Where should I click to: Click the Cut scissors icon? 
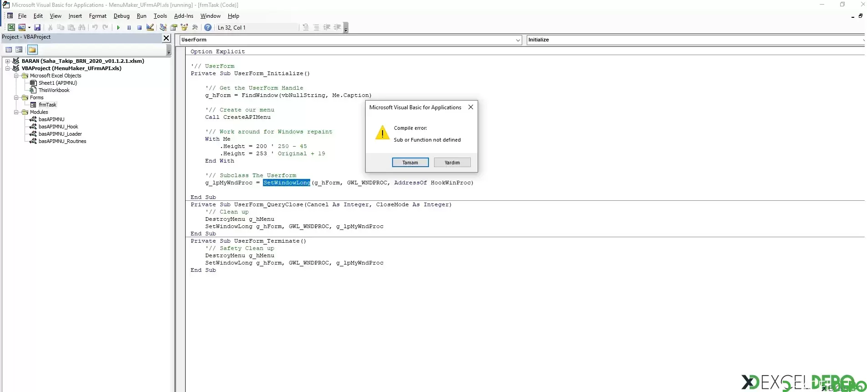click(x=50, y=27)
